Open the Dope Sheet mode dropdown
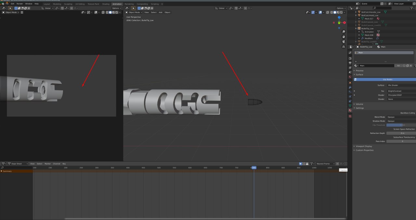416x220 pixels. [x=18, y=164]
